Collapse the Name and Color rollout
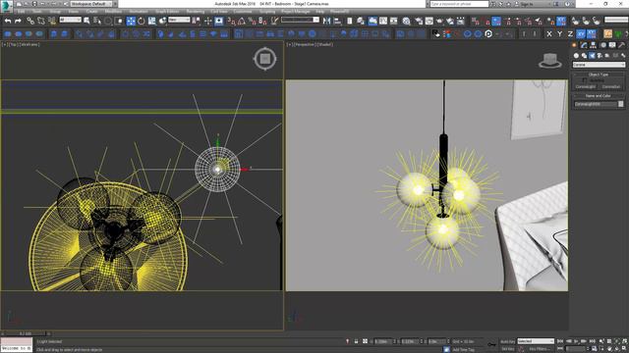The image size is (629, 353). coord(599,96)
